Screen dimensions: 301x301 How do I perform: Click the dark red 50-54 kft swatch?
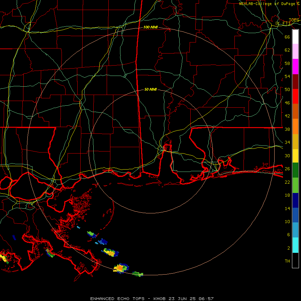(295, 82)
